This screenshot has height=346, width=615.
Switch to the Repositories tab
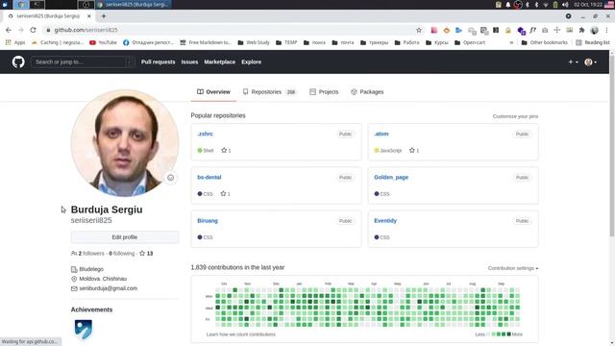coord(269,92)
